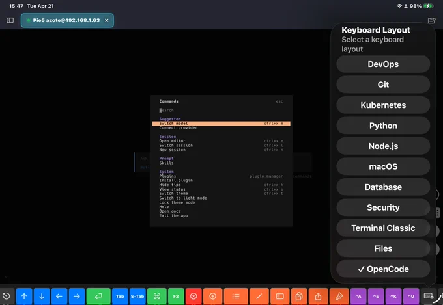Tap the red circled X key
The height and width of the screenshot is (305, 443).
[193, 297]
